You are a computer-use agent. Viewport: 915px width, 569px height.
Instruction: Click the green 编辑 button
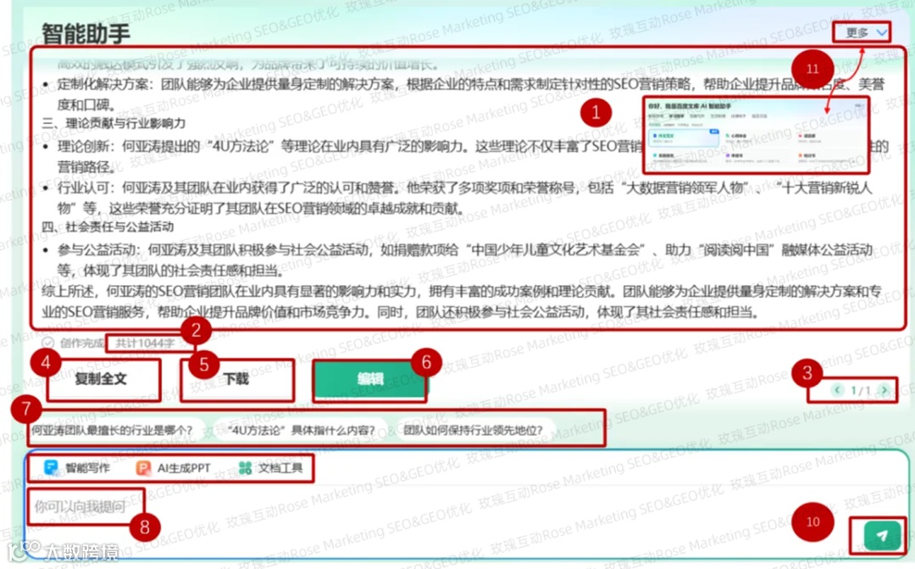pyautogui.click(x=370, y=379)
